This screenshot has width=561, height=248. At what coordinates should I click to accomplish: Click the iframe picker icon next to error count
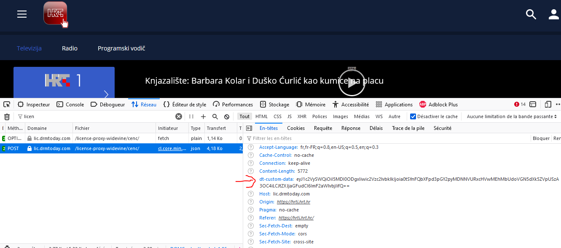click(533, 104)
